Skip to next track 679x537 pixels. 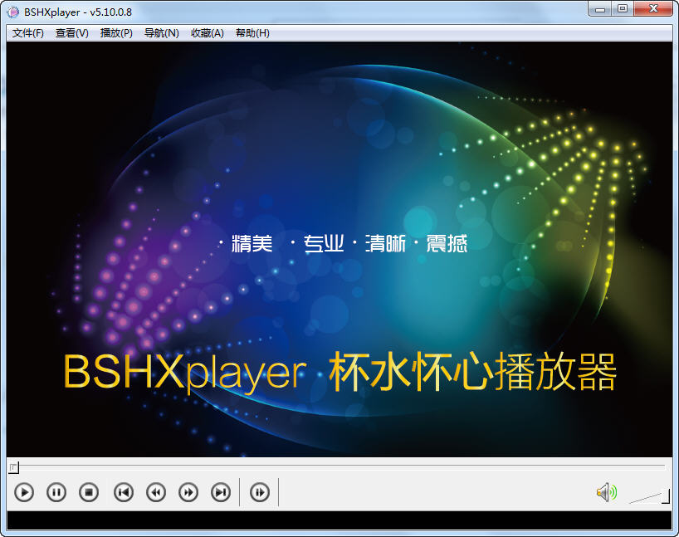pos(221,492)
